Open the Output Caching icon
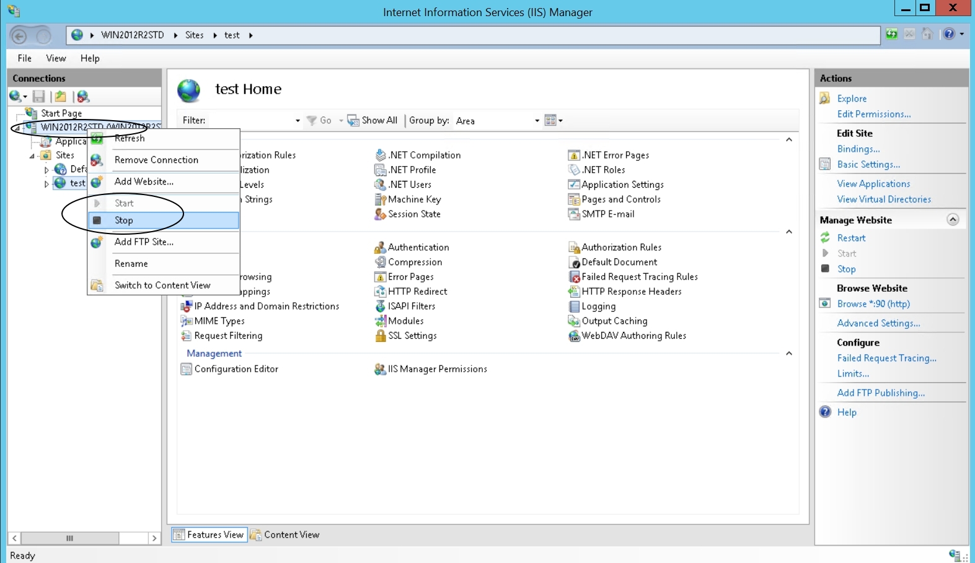This screenshot has height=563, width=975. 574,321
